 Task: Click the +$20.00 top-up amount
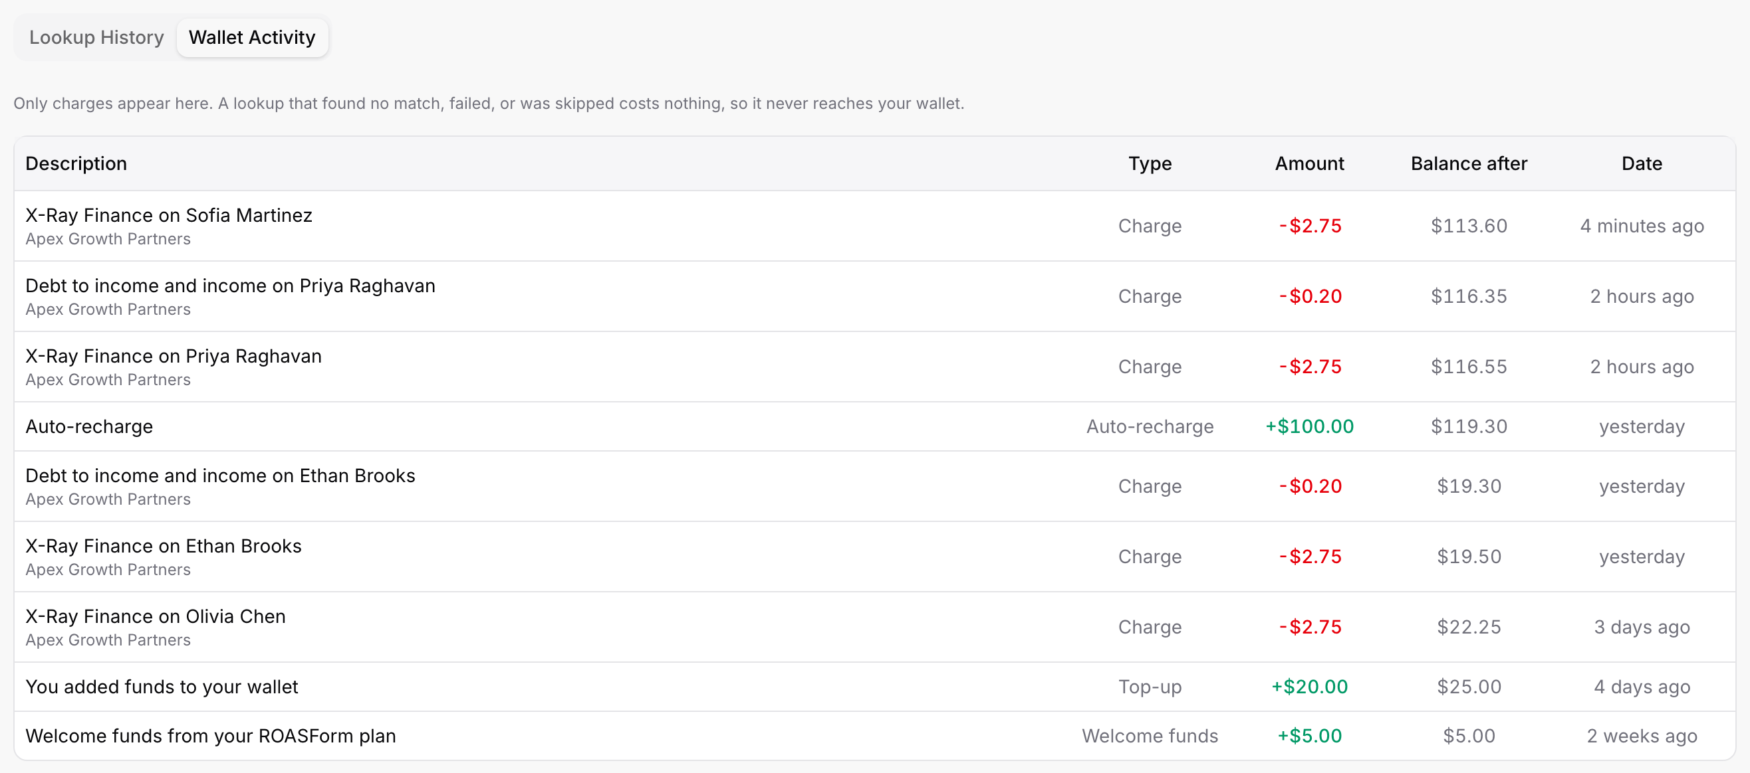coord(1309,687)
